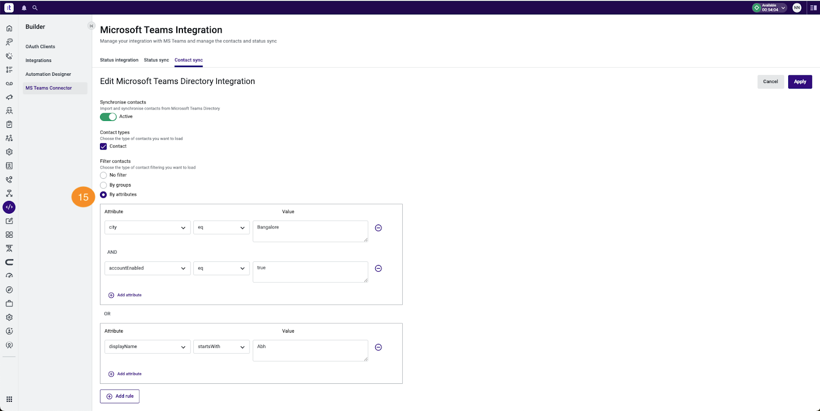Open the app grid launcher icon
The image size is (820, 411).
[9, 399]
